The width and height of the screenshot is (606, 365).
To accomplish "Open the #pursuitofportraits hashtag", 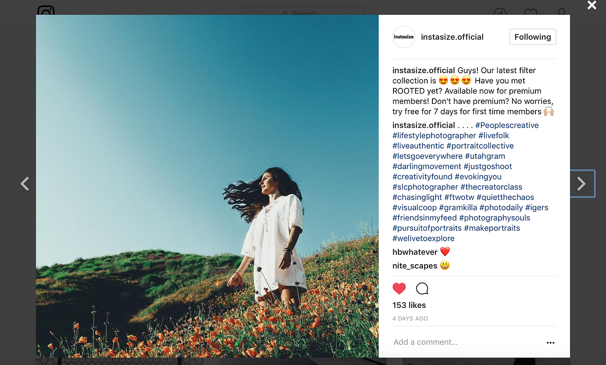I will tap(427, 228).
